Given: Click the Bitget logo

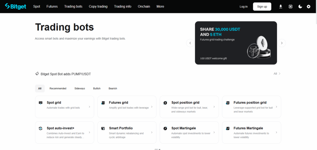Looking at the screenshot, I should pyautogui.click(x=15, y=6).
